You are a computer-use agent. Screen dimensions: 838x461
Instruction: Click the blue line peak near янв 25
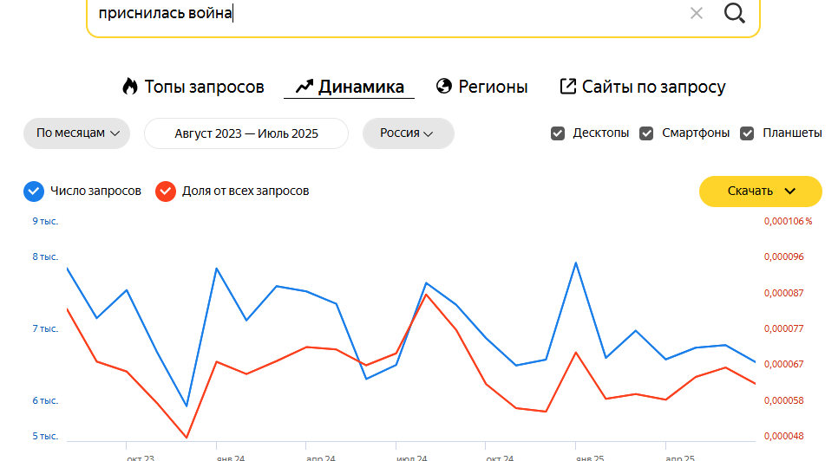[575, 263]
